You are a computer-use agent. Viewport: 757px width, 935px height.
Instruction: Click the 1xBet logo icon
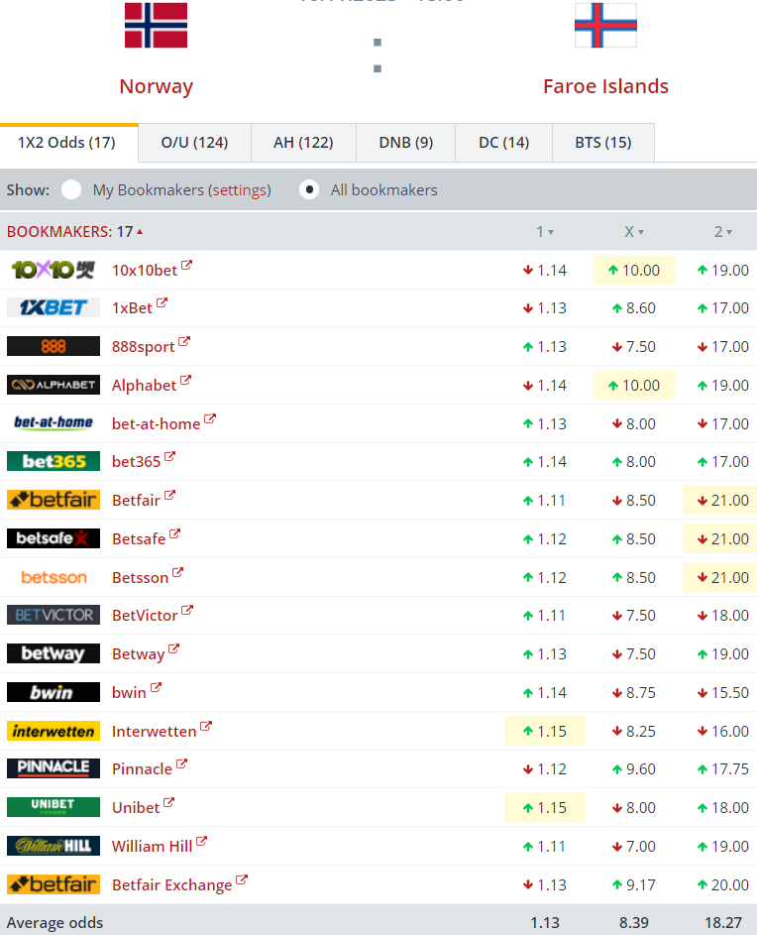click(x=54, y=308)
